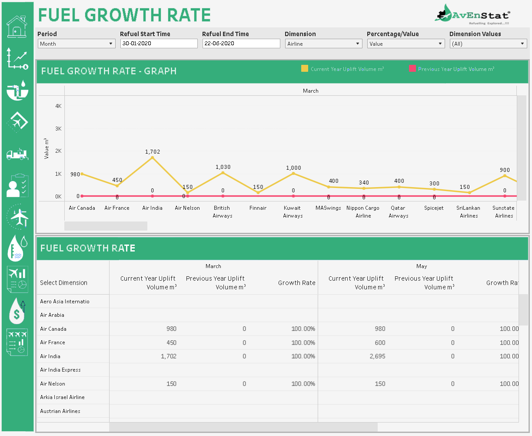Image resolution: width=532 pixels, height=436 pixels.
Task: Select the Air India row in table
Action: [x=50, y=356]
